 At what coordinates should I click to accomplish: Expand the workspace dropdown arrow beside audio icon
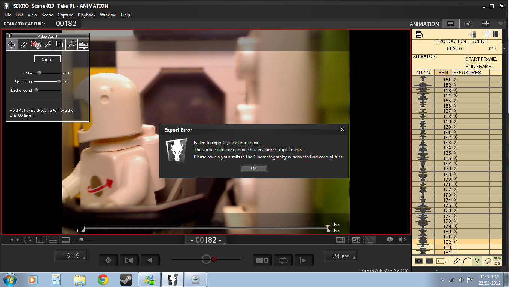click(501, 24)
